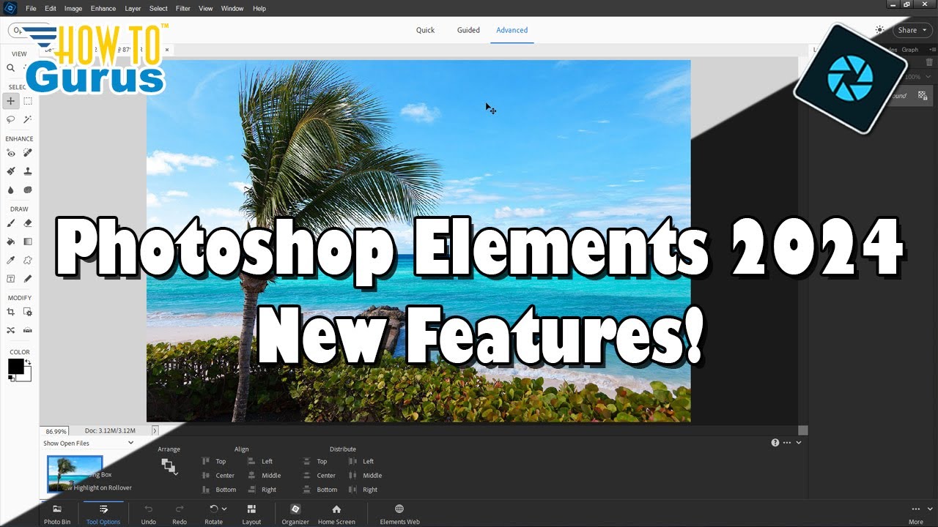Select the Magic Wand quick selection tool
This screenshot has height=527, width=938.
click(x=28, y=119)
